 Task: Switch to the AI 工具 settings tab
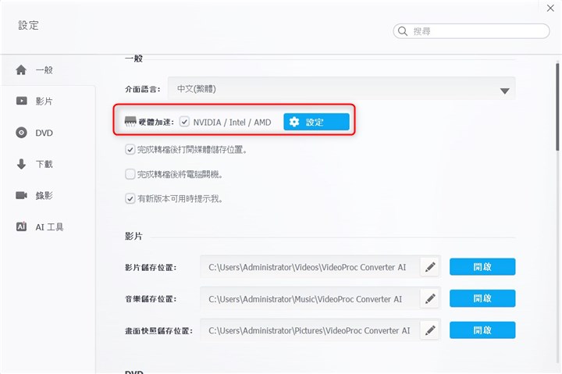[48, 227]
